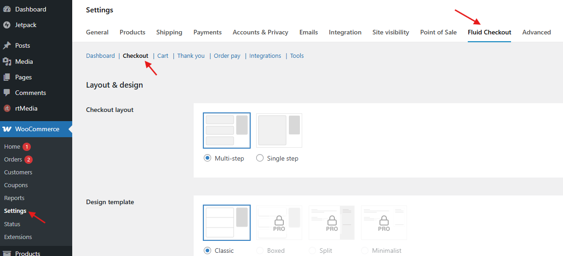Choose the Minimalist template radio button
This screenshot has width=563, height=256.
(365, 250)
